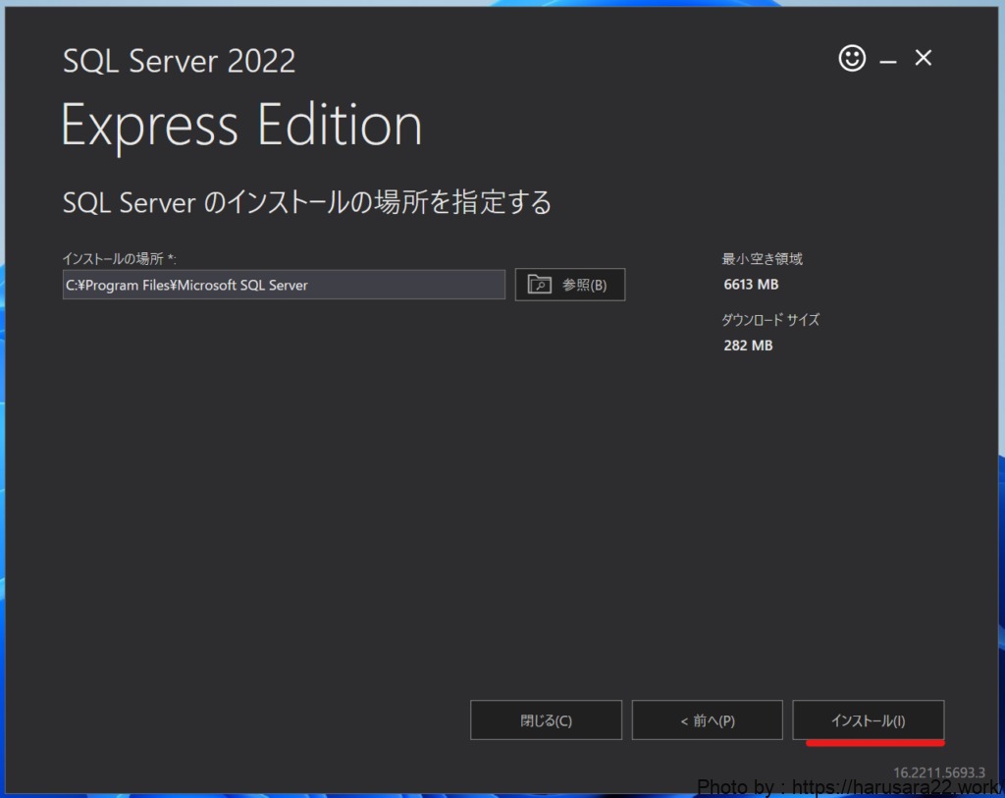Close the installer using the X icon

click(923, 59)
